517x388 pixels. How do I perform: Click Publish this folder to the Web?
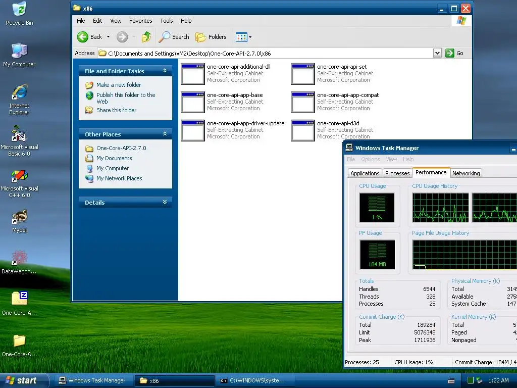126,98
